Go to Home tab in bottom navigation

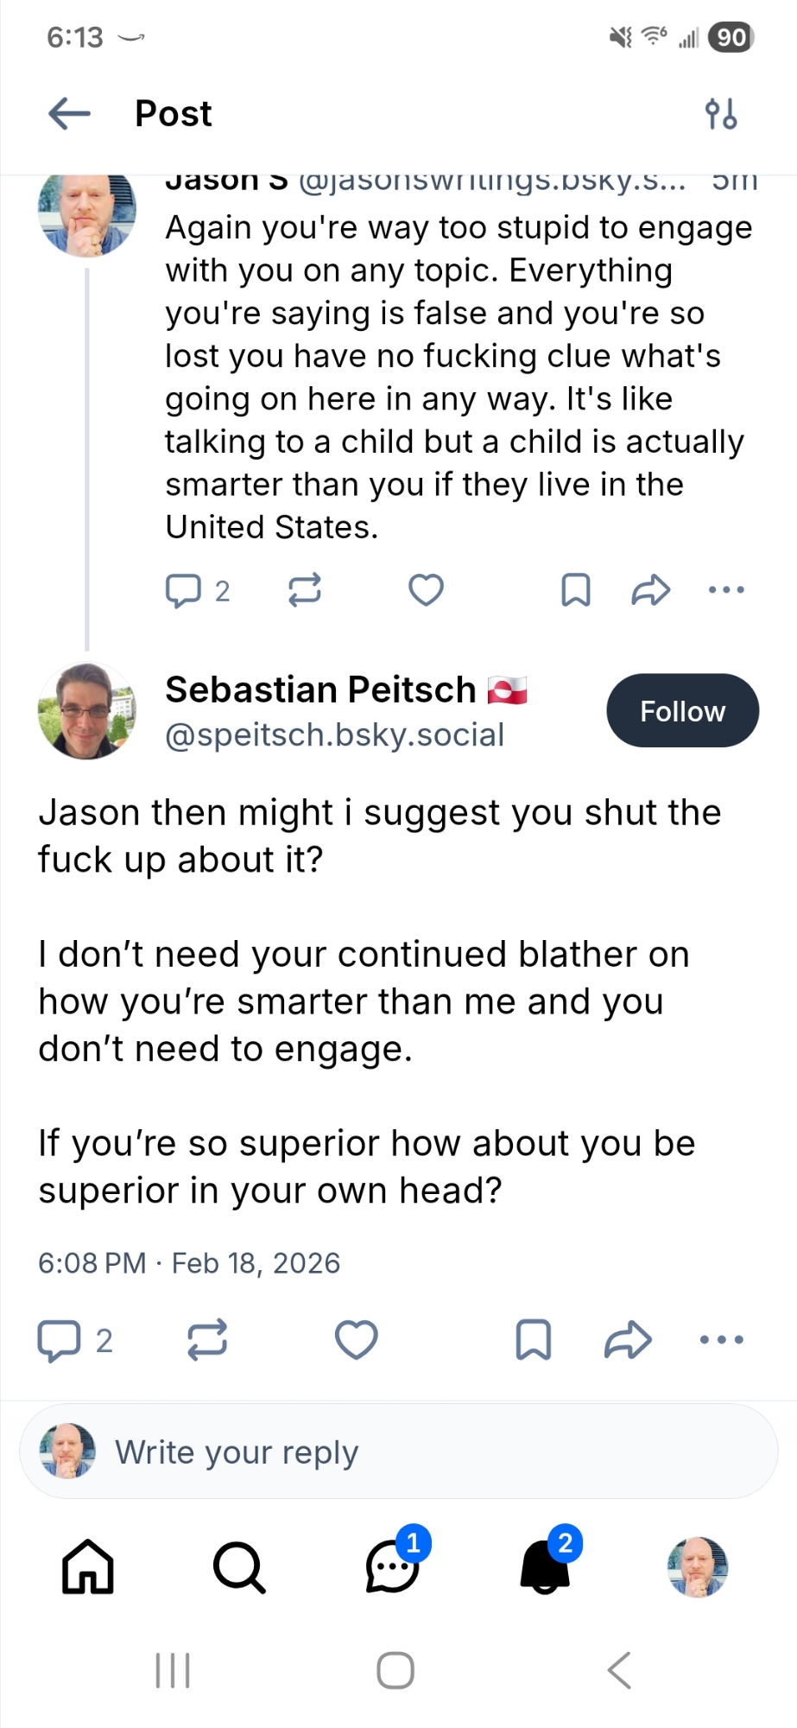[87, 1566]
